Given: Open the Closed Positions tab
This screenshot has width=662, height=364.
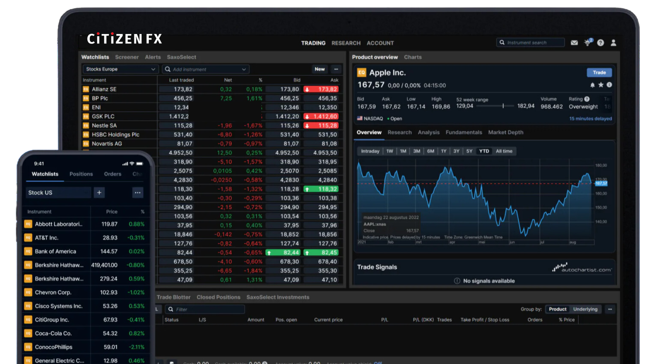Looking at the screenshot, I should click(x=218, y=297).
